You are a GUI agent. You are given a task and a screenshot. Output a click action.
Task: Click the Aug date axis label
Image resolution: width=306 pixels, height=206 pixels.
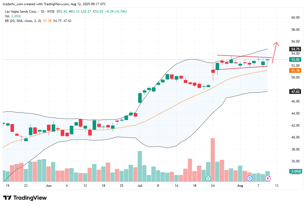coord(240,186)
